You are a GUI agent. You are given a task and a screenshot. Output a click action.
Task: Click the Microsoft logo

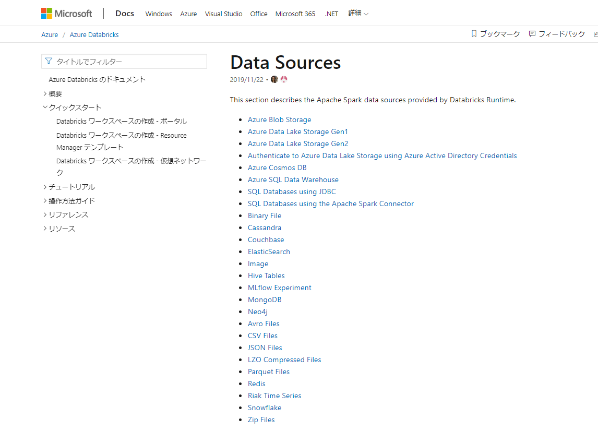tap(66, 14)
